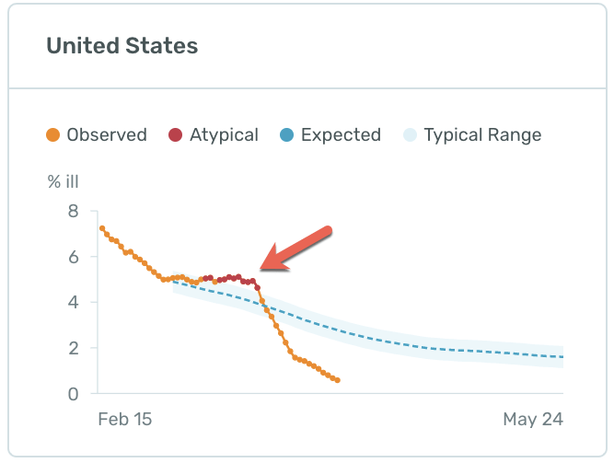Viewport: 614px width, 463px height.
Task: Click the orange Observed legend dot
Action: pyautogui.click(x=53, y=135)
